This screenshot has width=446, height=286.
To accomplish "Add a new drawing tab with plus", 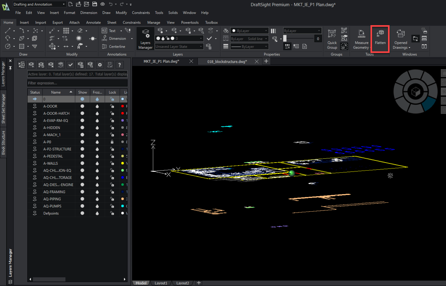I will 266,61.
